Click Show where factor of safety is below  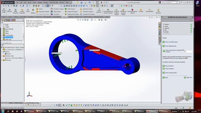click(x=174, y=51)
